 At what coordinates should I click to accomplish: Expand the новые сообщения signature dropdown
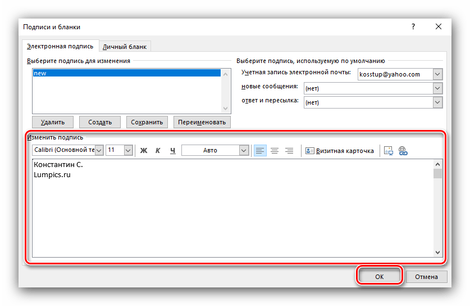(x=437, y=88)
